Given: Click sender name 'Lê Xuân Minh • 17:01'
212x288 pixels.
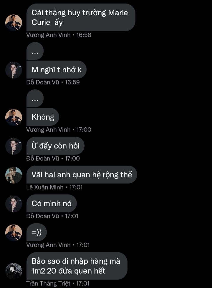Looking at the screenshot, I should pyautogui.click(x=54, y=187).
